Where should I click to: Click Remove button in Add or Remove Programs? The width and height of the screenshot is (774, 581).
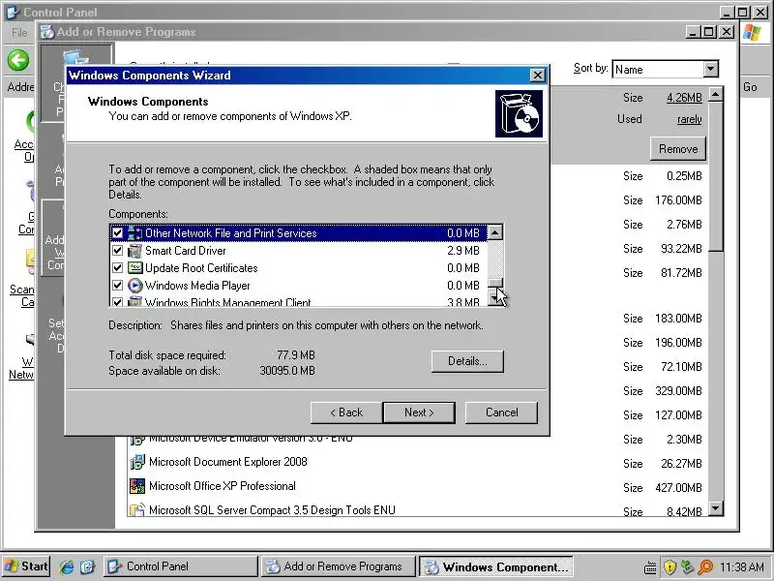coord(678,149)
